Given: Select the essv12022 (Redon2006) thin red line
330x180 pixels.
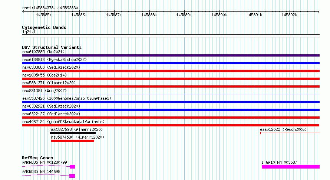Looking at the screenshot, I should click(x=290, y=133).
